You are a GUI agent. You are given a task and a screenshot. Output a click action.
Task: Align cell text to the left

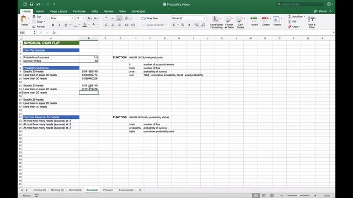[x=106, y=25]
